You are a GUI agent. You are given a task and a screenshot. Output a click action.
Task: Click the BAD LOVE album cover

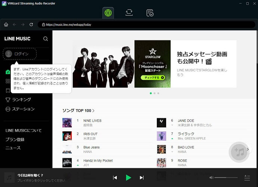pyautogui.click(x=161, y=149)
